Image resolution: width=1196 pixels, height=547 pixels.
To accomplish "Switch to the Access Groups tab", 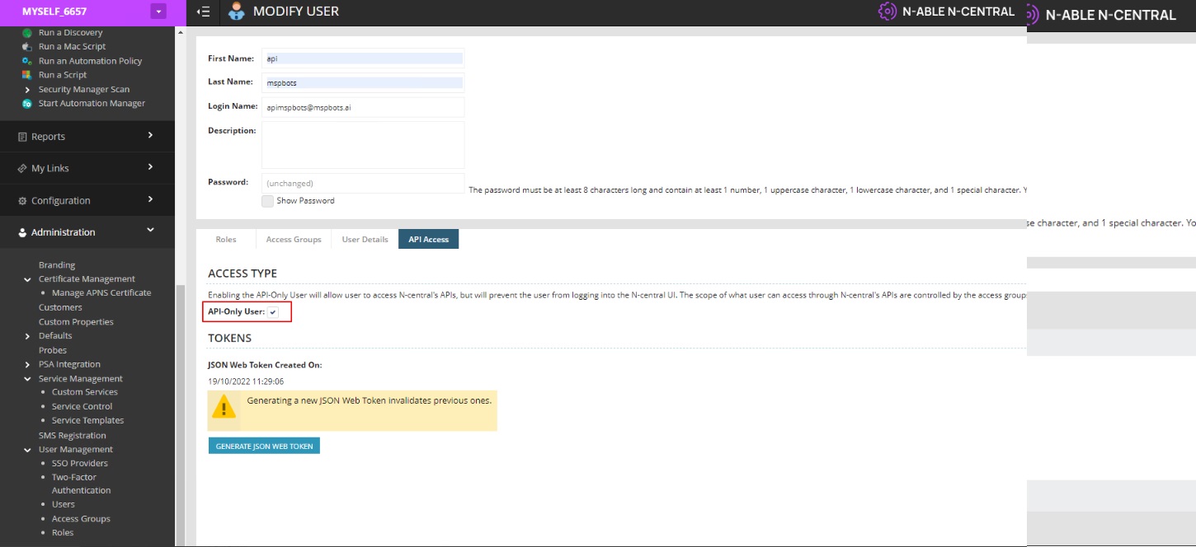I will (293, 240).
